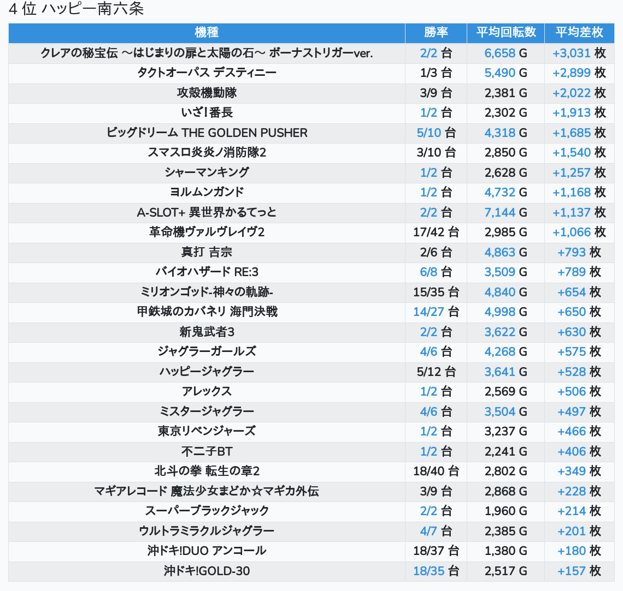Click +2,899 枚 for タクトオーパス デスティニー
Image resolution: width=623 pixels, height=591 pixels.
pos(579,73)
